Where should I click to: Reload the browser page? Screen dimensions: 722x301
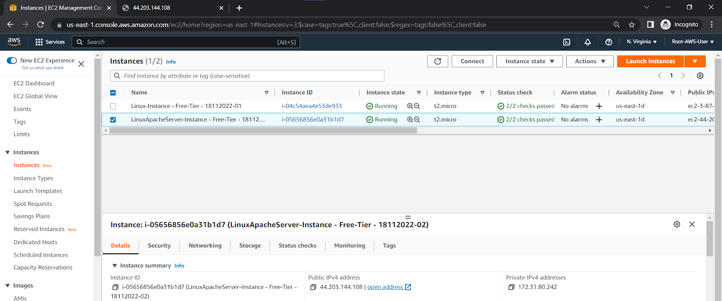point(41,25)
